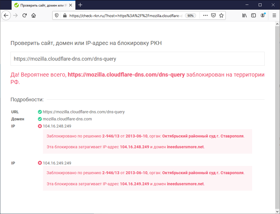The width and height of the screenshot is (280, 214).
Task: Go to the Firefox Home page
Action: 34,16
